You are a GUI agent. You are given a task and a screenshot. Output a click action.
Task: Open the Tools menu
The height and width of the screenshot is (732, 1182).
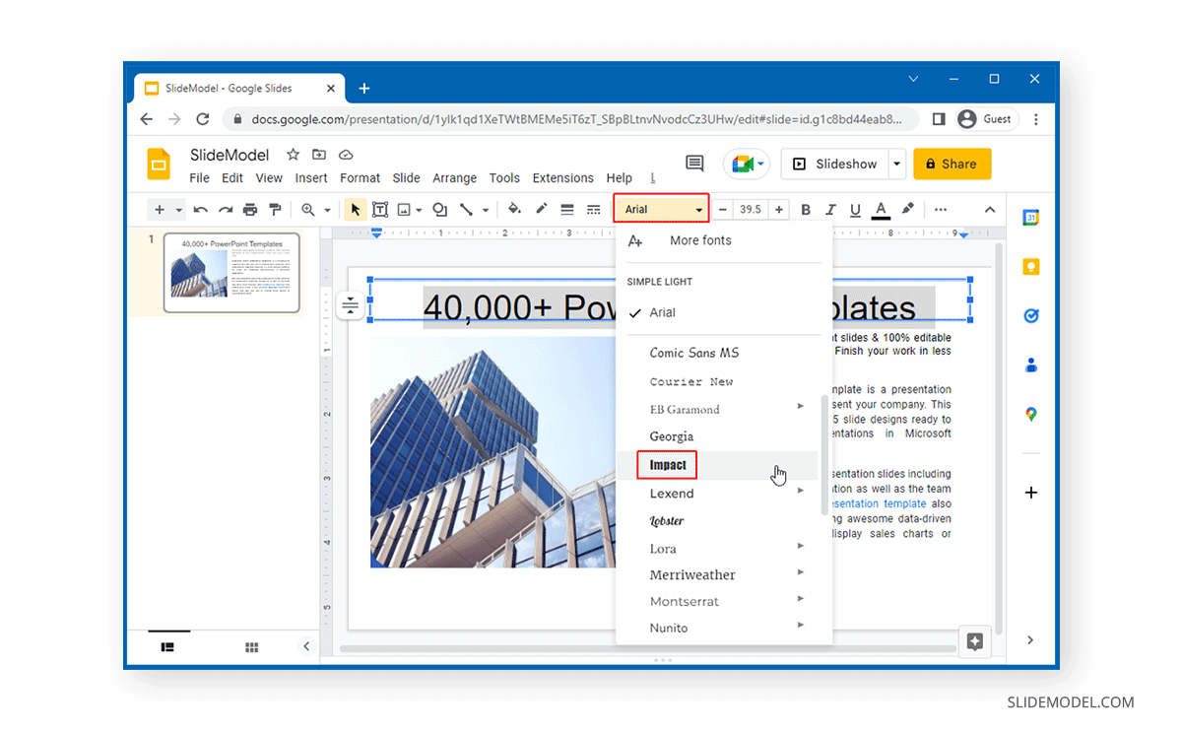tap(504, 178)
